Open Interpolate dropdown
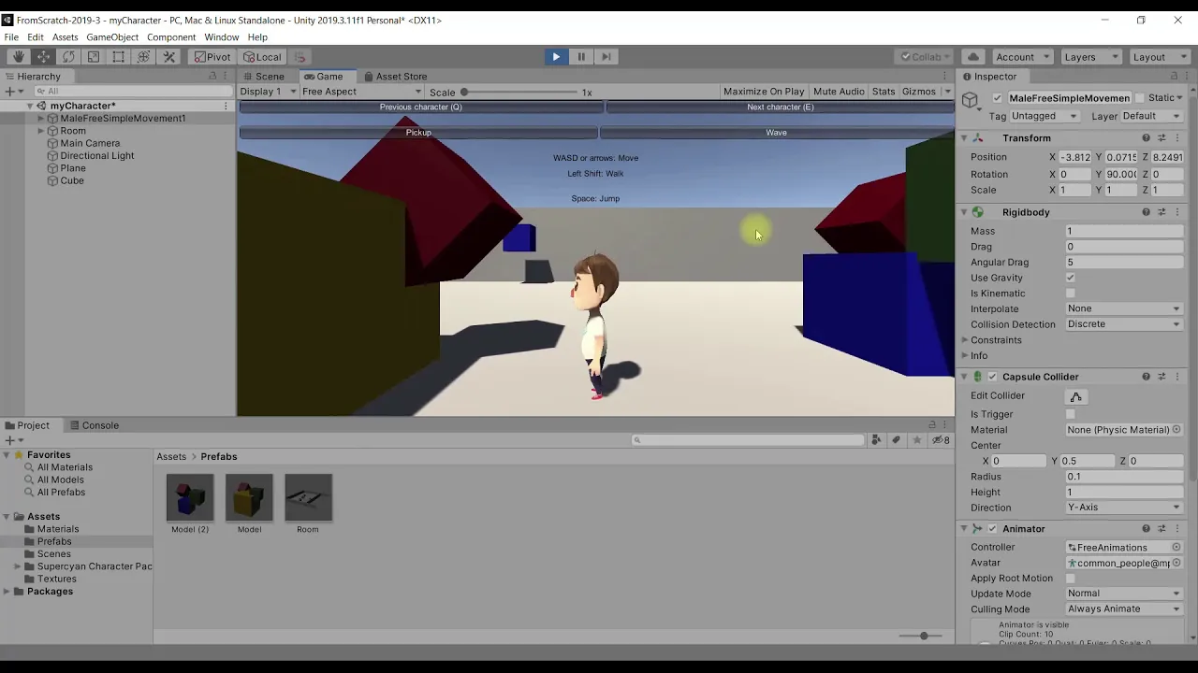The height and width of the screenshot is (673, 1198). [x=1124, y=308]
